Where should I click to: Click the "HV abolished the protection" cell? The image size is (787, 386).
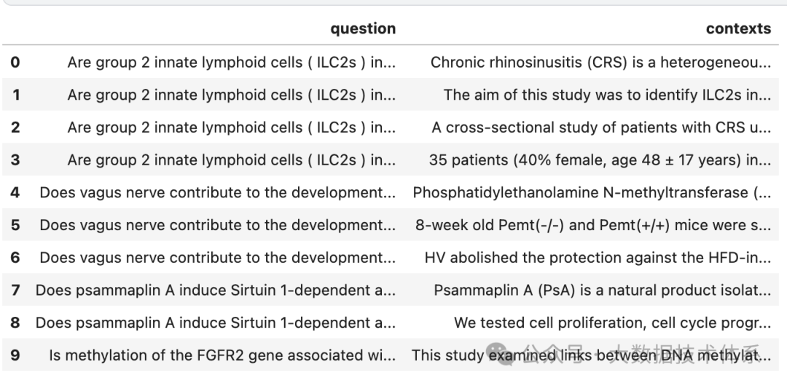point(598,258)
